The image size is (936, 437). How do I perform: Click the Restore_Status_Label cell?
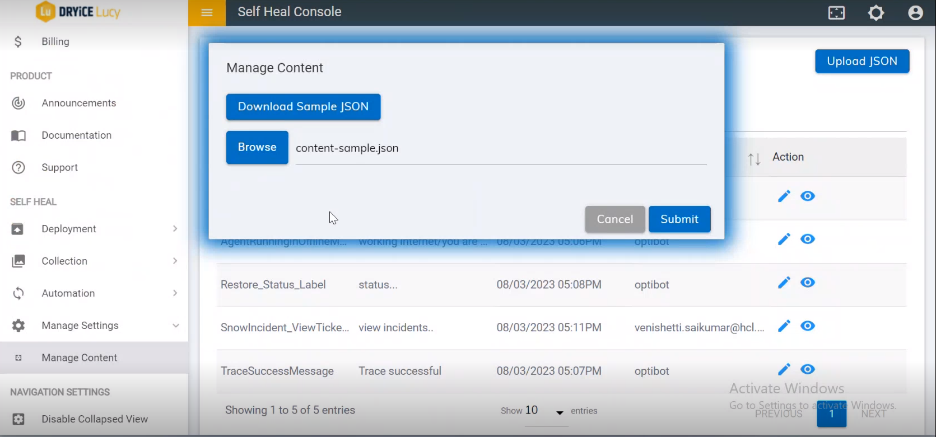pyautogui.click(x=273, y=285)
